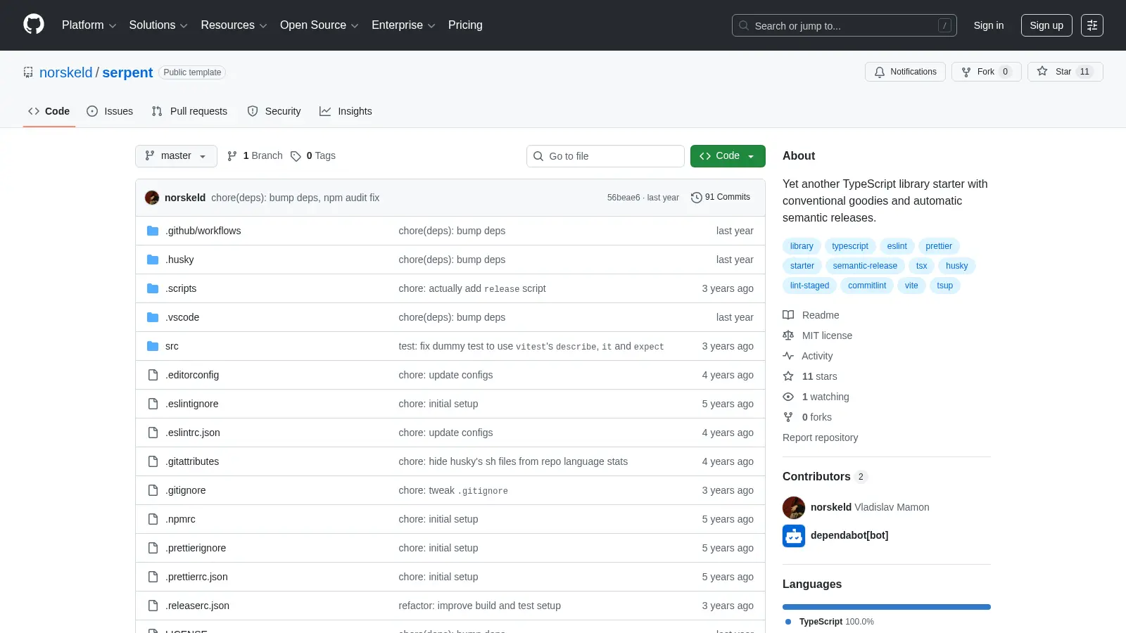View the 1 Branch list

pos(255,155)
